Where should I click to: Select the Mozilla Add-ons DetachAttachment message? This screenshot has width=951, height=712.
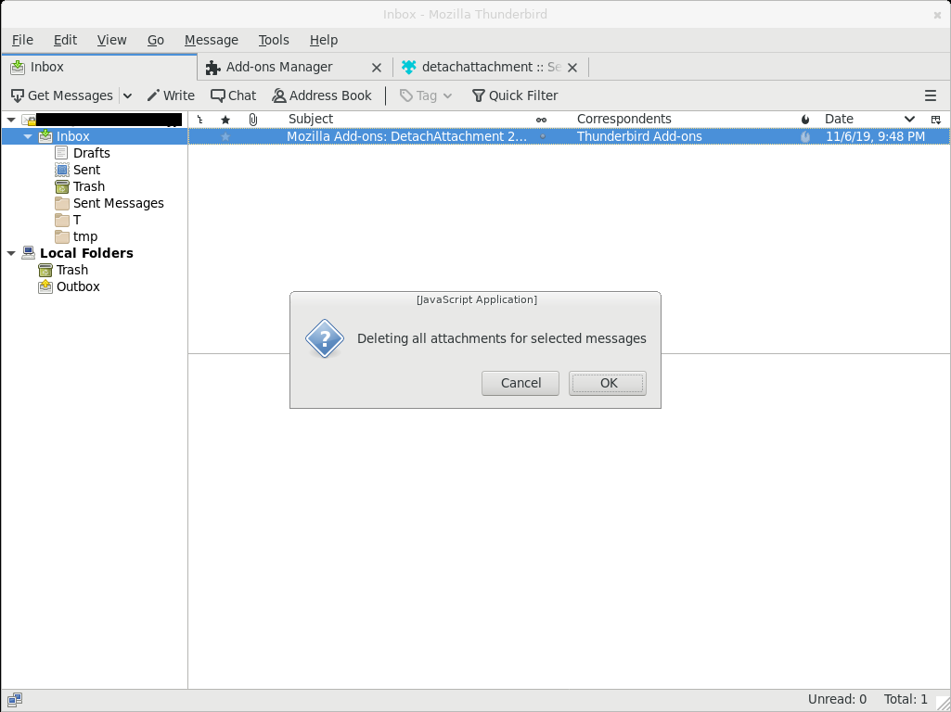[406, 136]
